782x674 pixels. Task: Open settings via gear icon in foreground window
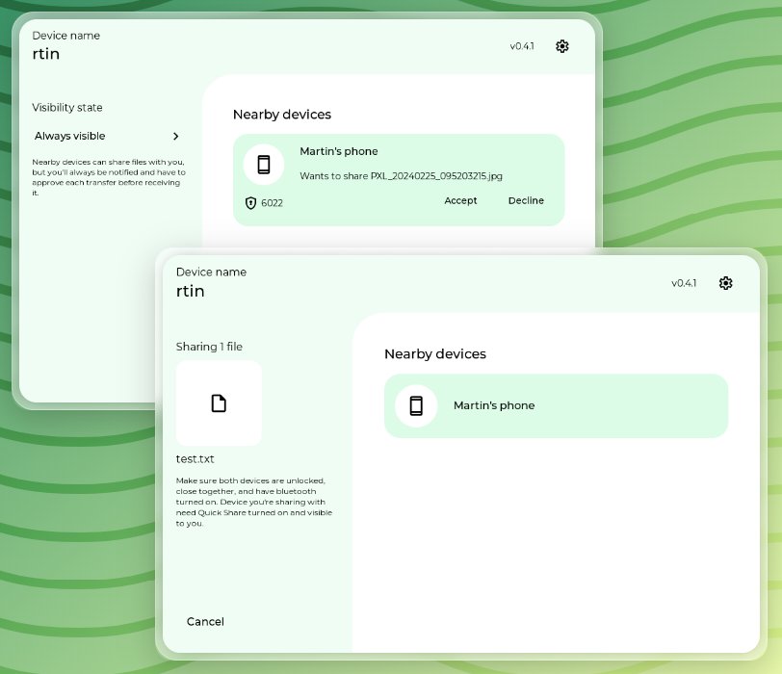(725, 283)
